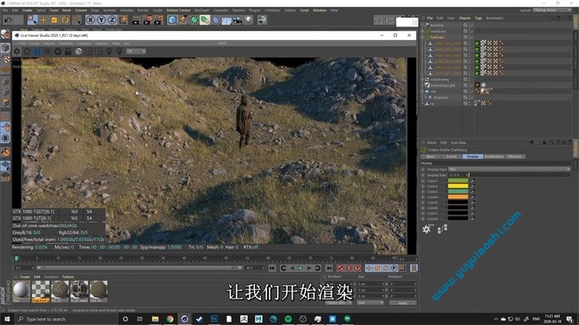Switch to the Effectors tab
The width and height of the screenshot is (579, 325).
(x=515, y=157)
